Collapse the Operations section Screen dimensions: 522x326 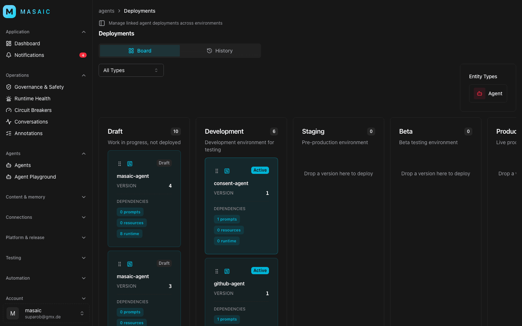point(84,75)
